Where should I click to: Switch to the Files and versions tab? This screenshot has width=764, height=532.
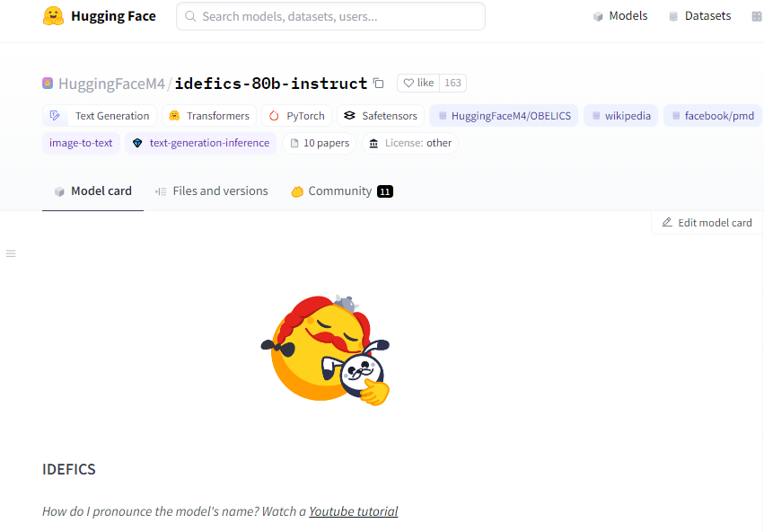click(x=211, y=191)
